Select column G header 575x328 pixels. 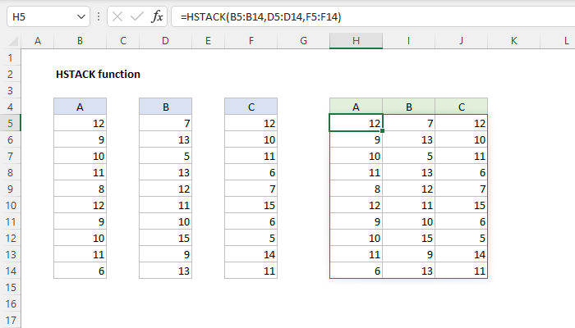(303, 41)
